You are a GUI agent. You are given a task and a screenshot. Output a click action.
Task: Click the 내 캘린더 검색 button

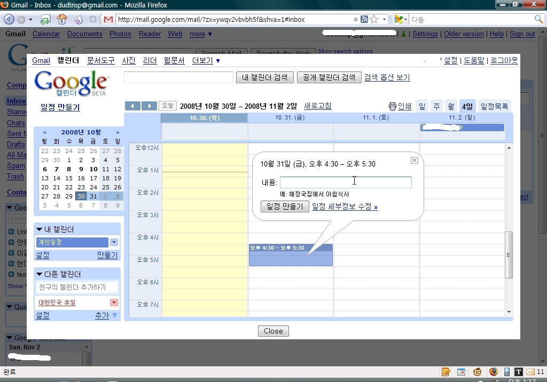pyautogui.click(x=265, y=77)
